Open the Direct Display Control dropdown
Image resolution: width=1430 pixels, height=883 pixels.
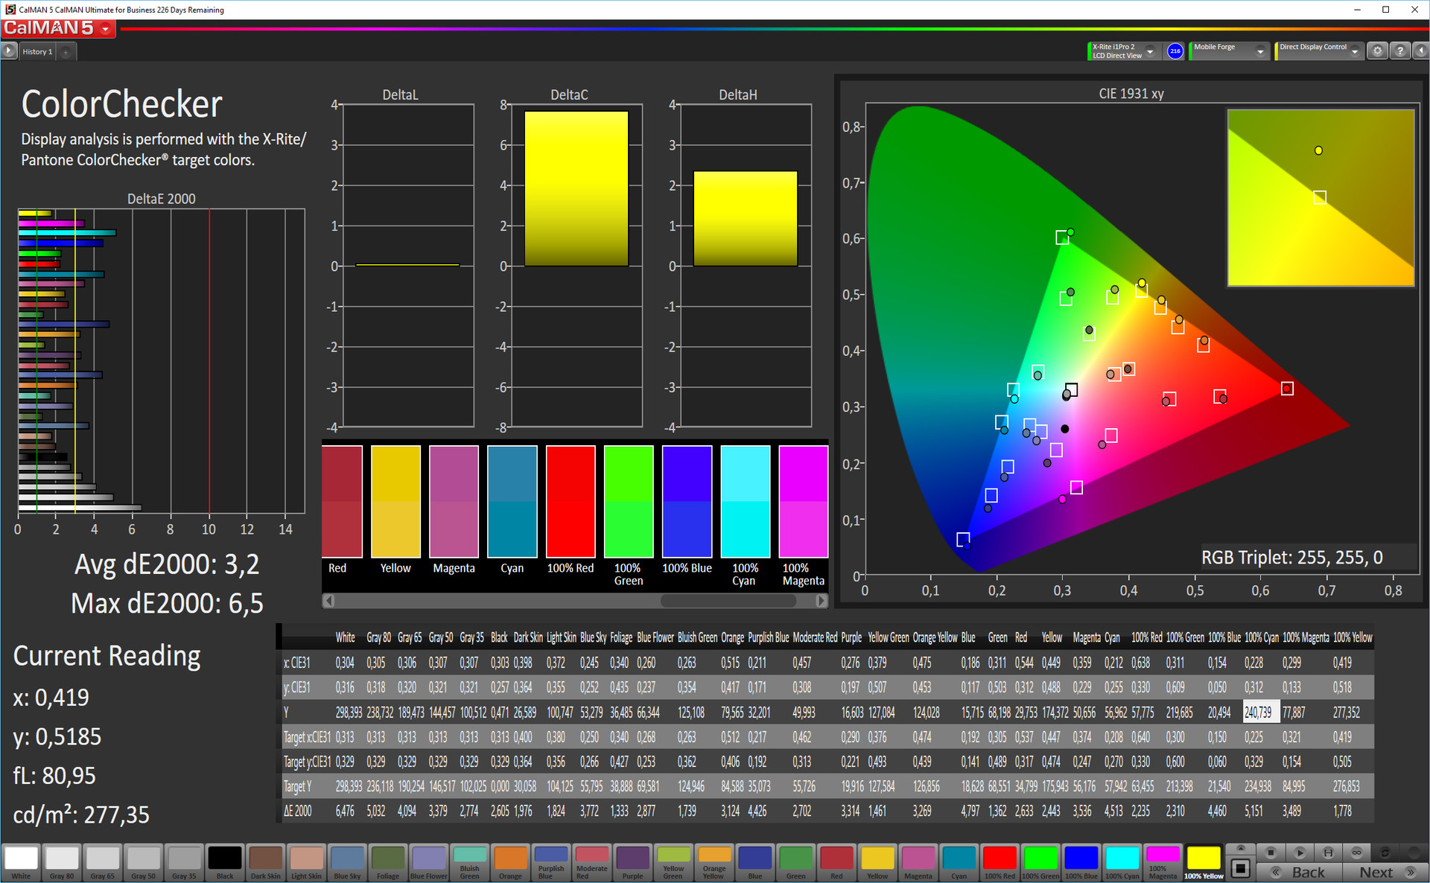pos(1355,51)
